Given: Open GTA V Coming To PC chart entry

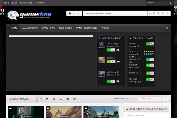Looking at the screenshot, I should 134,54.
